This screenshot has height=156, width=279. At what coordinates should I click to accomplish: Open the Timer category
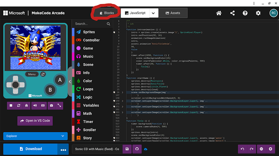point(92,122)
